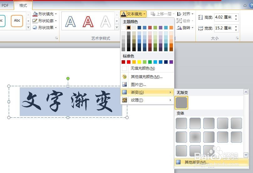
Task: Open the Shape Effects (形状效果) option
Action: 45,27
